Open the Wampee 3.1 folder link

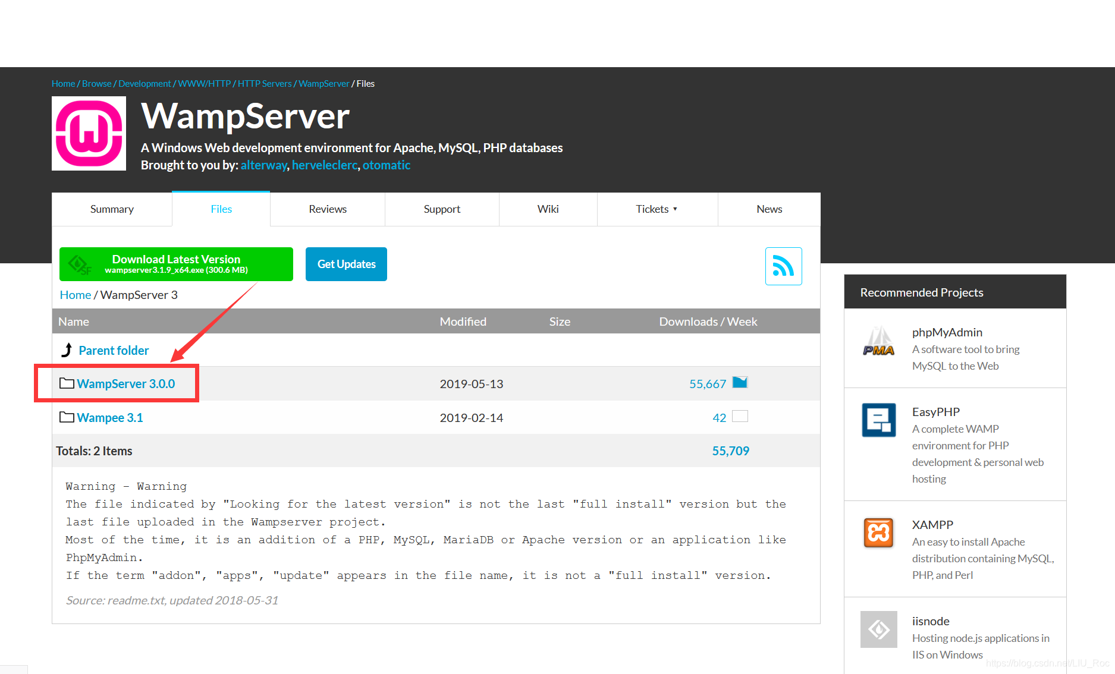(110, 418)
